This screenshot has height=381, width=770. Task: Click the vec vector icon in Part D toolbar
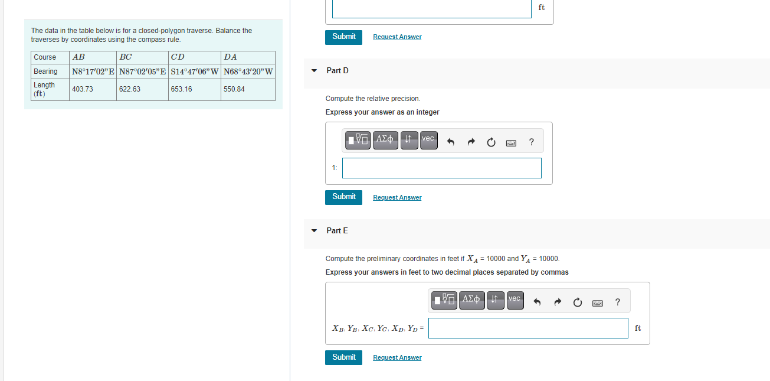click(x=428, y=140)
